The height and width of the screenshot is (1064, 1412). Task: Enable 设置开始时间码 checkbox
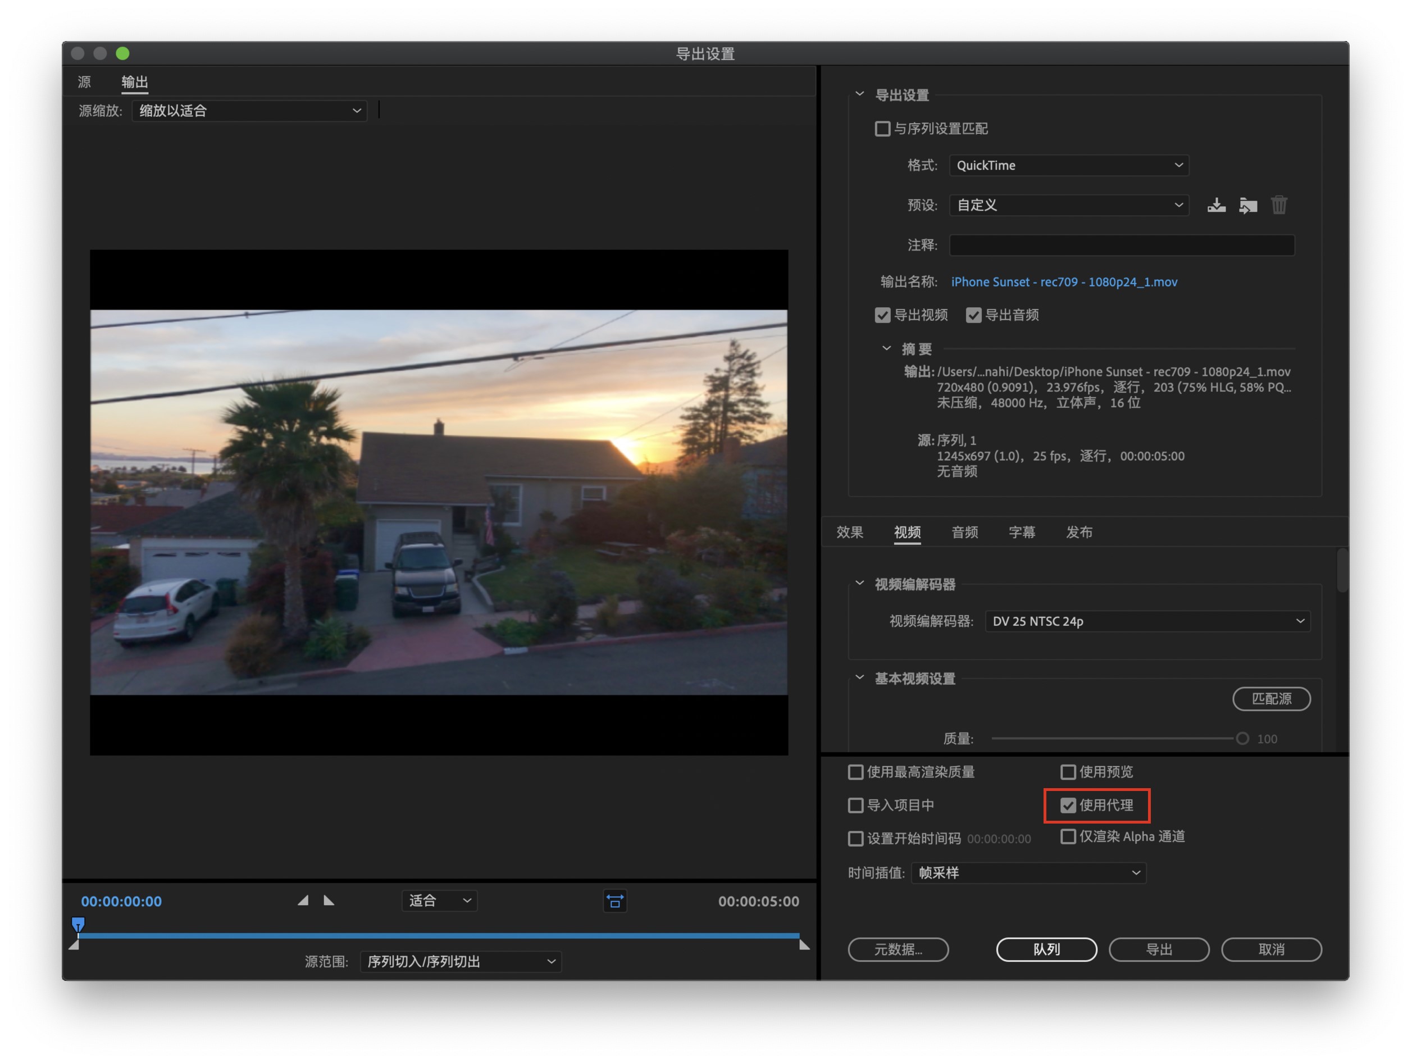pyautogui.click(x=855, y=839)
